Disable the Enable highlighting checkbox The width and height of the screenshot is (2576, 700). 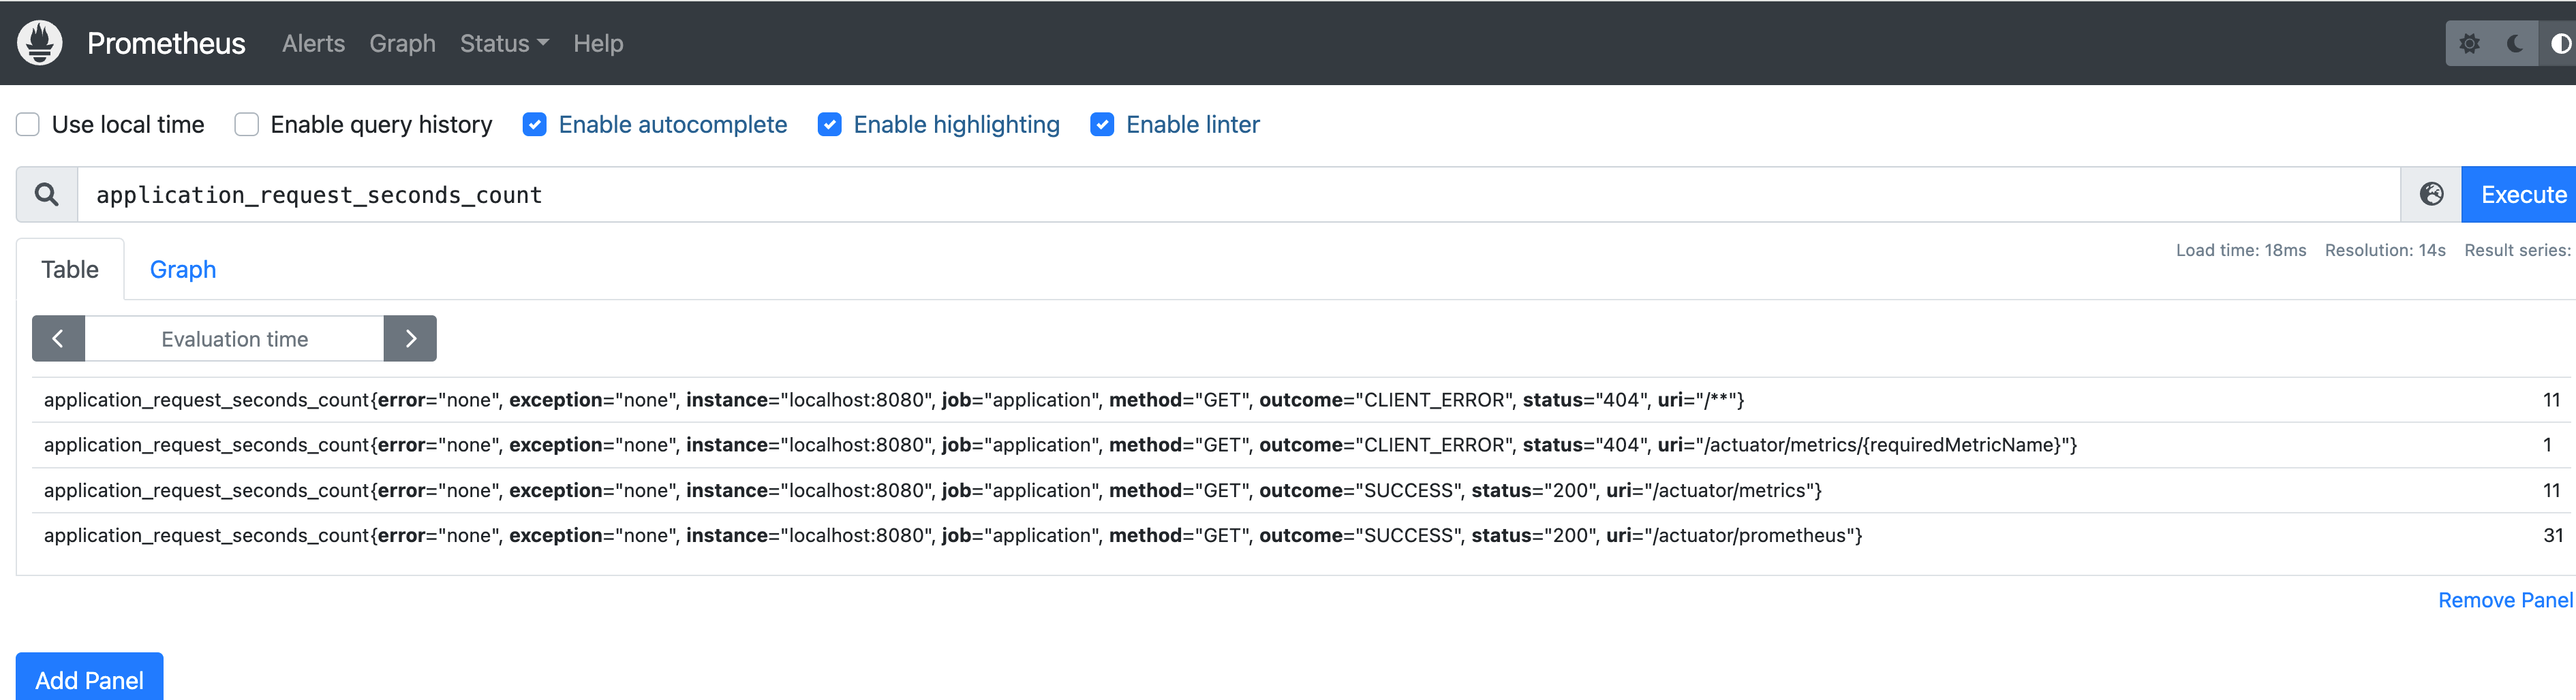tap(830, 125)
